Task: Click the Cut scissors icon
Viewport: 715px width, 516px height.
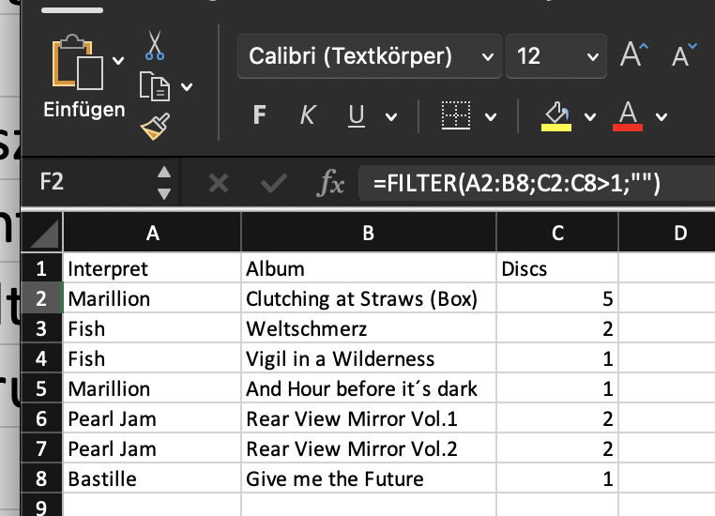Action: coord(155,45)
